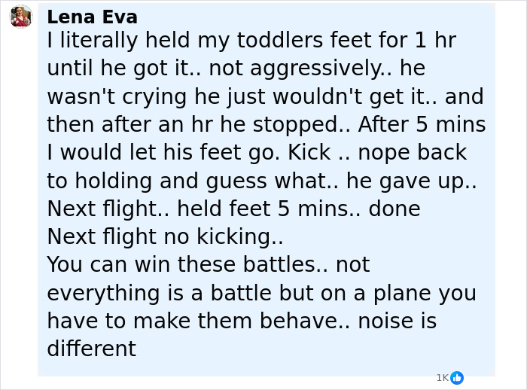Click the final word "different"
527x390 pixels.
click(x=91, y=349)
